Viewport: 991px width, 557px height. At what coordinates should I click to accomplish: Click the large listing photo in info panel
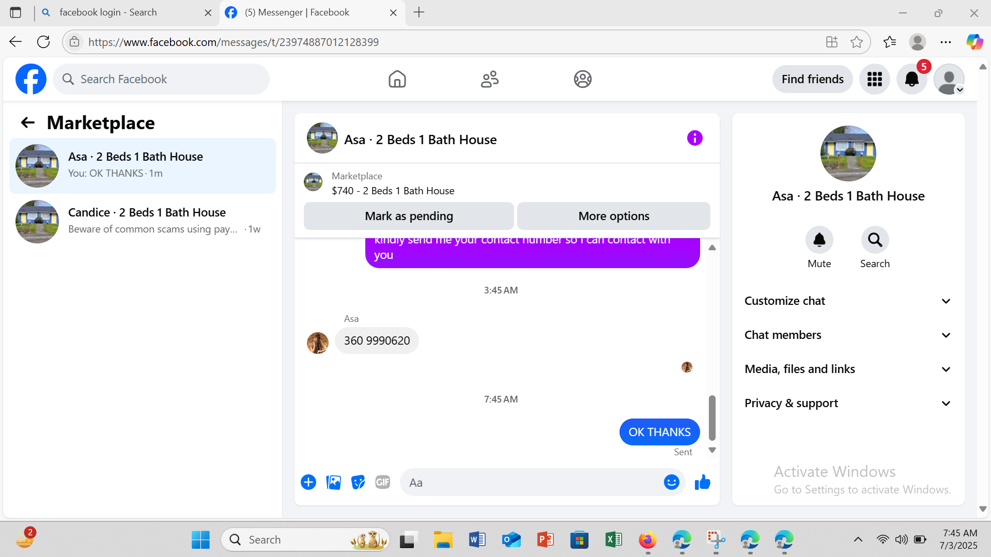pyautogui.click(x=848, y=153)
